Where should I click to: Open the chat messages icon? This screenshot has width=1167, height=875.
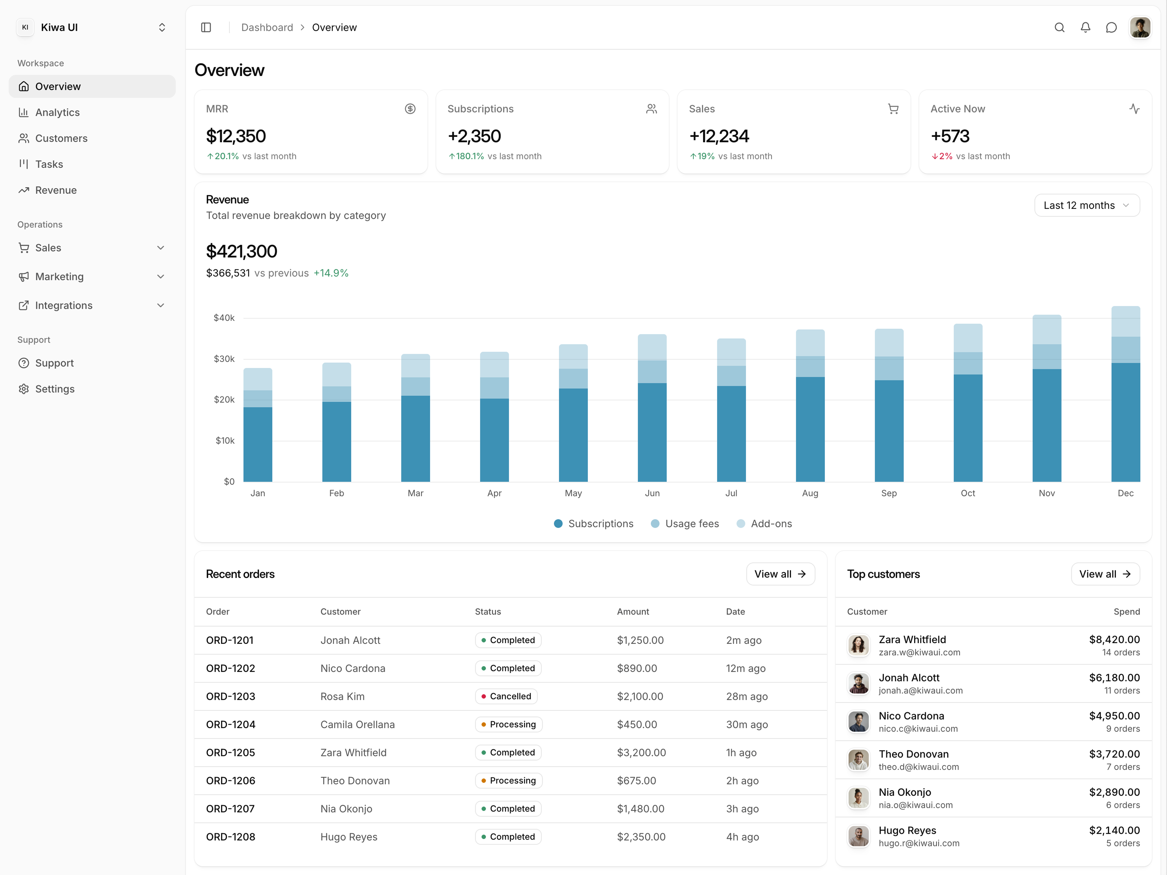1111,27
